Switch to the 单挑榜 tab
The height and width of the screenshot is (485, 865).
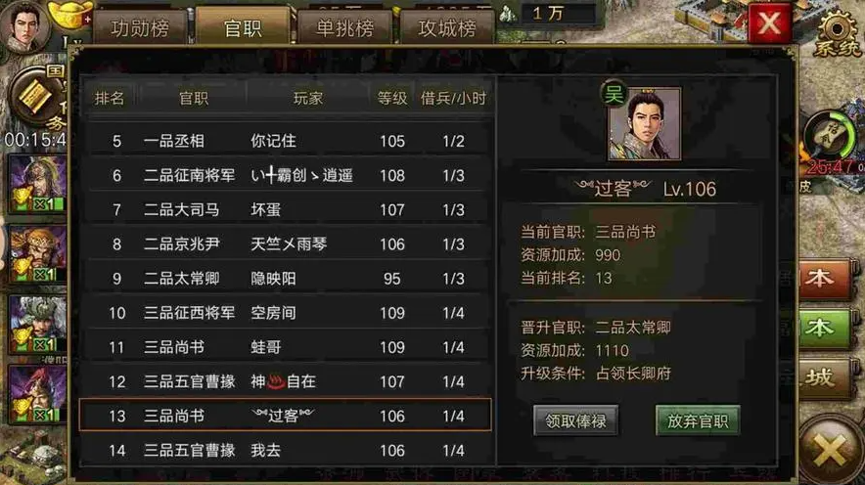pos(344,27)
